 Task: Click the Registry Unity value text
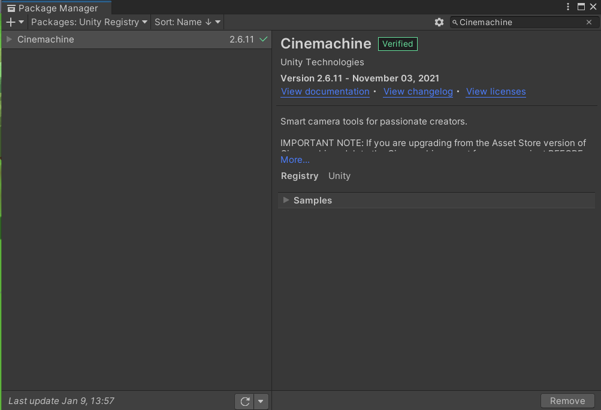point(339,176)
